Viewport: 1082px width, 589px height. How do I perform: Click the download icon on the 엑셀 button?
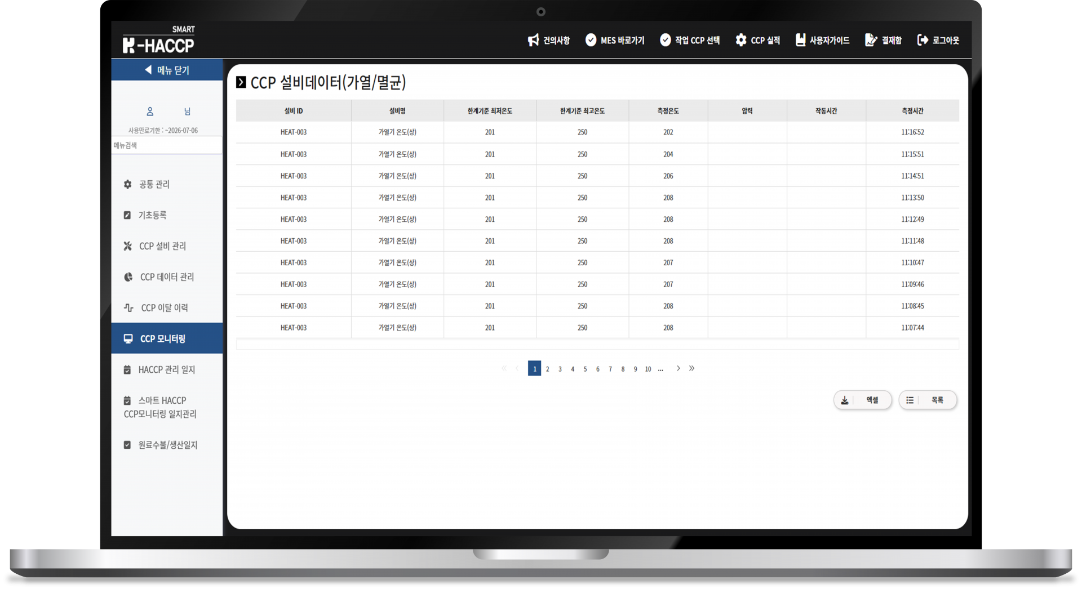pos(845,400)
